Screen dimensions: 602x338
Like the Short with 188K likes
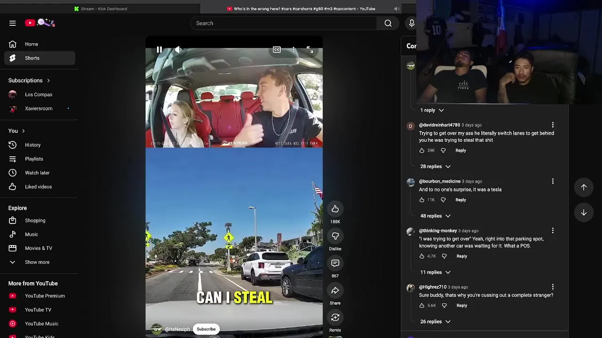(x=335, y=209)
